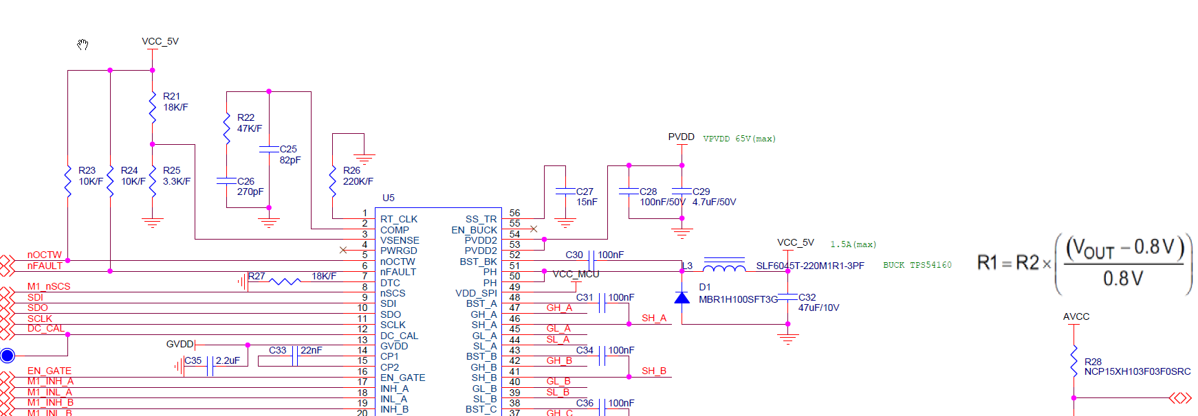Screen dimensions: 1198x416
Task: Select the C25 capacitor symbol
Action: 269,149
